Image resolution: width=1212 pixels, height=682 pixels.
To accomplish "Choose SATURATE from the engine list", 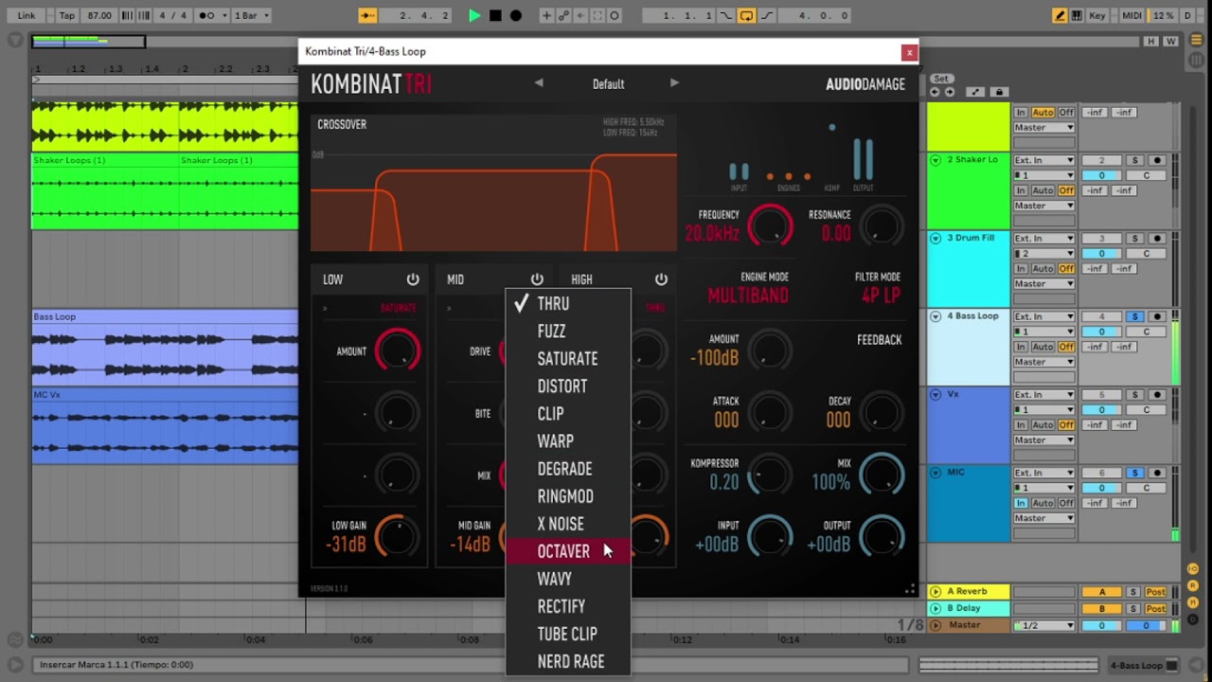I will (568, 359).
